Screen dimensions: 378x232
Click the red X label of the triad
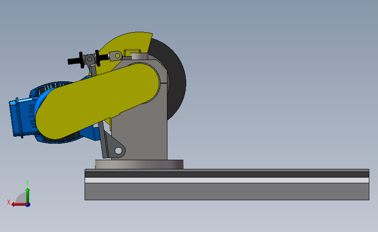pyautogui.click(x=9, y=202)
